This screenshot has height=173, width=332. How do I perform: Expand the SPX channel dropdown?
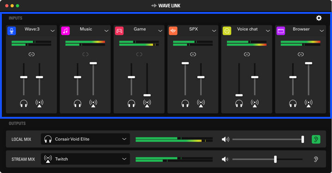click(214, 31)
